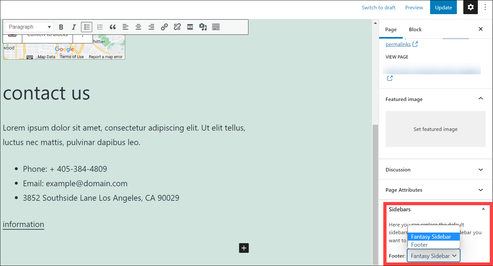The height and width of the screenshot is (266, 493).
Task: Open the settings gear panel
Action: [470, 7]
